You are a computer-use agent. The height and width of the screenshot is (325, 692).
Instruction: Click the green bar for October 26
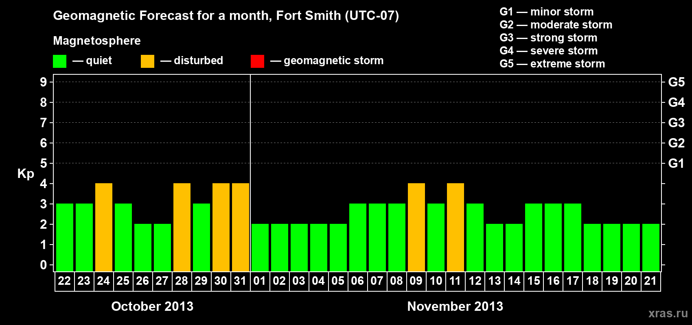tap(143, 247)
